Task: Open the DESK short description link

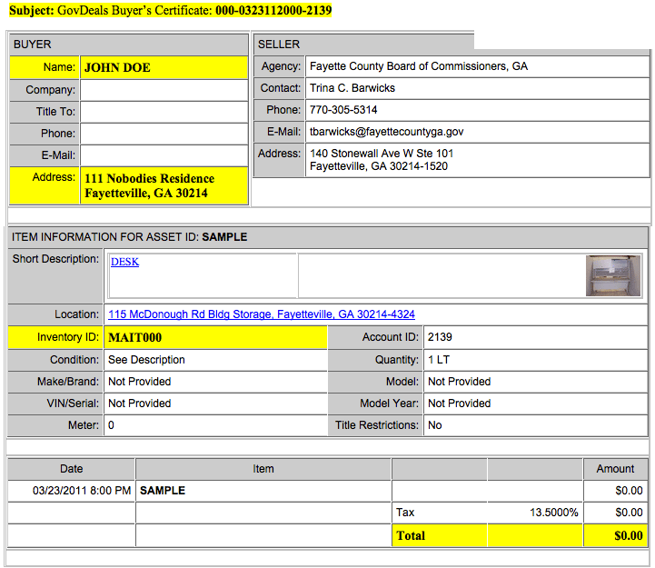Action: (124, 262)
